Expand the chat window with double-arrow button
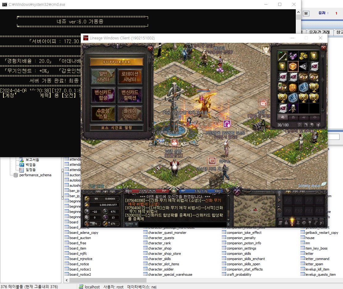The height and width of the screenshot is (289, 343). pyautogui.click(x=228, y=224)
